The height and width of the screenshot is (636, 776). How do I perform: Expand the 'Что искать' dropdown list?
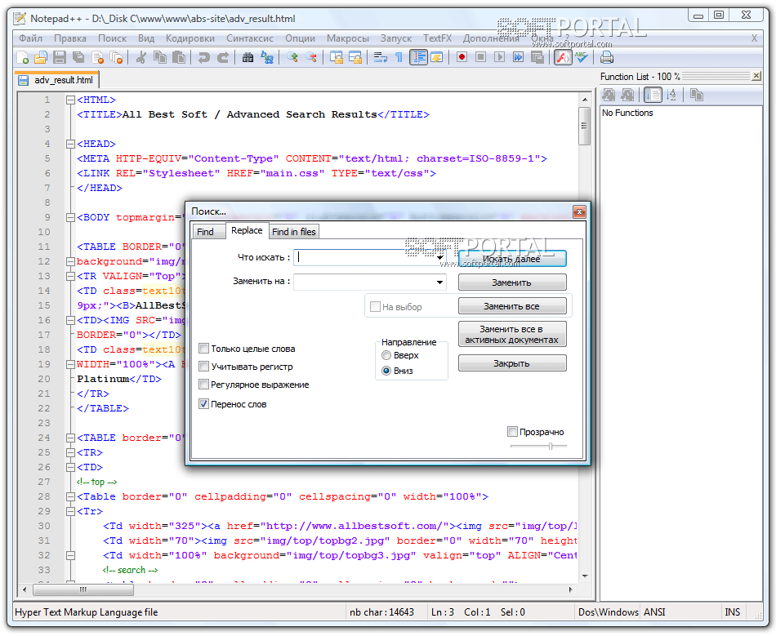tap(440, 257)
